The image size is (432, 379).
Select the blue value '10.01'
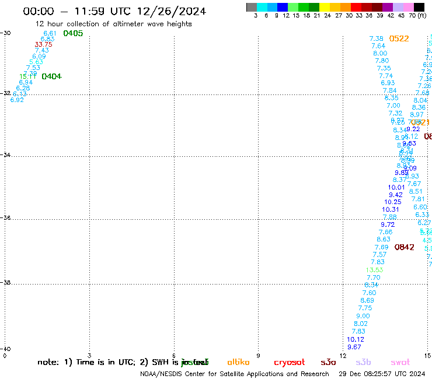(x=396, y=187)
